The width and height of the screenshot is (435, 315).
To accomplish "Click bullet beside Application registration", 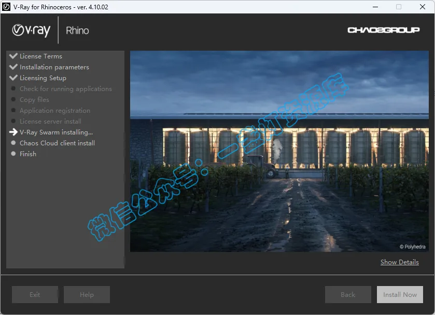I will point(13,110).
